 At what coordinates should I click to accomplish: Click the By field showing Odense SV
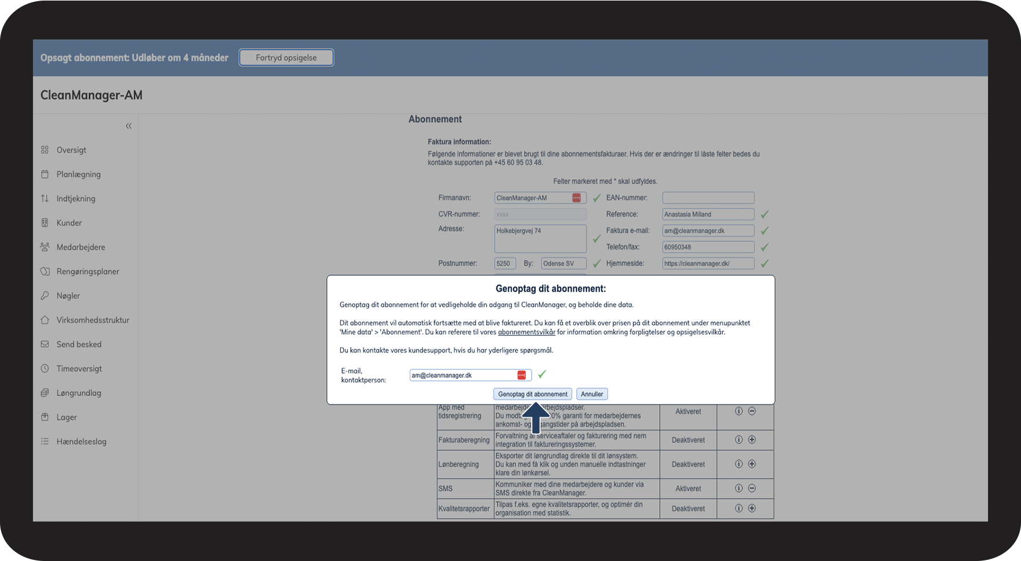564,263
